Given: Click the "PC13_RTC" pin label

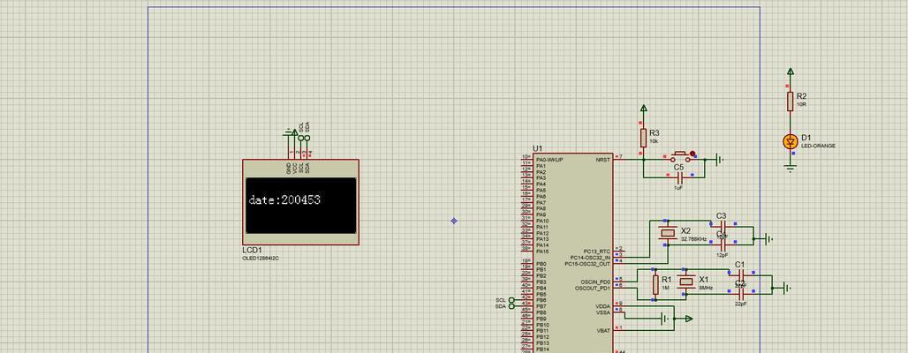Looking at the screenshot, I should 598,252.
